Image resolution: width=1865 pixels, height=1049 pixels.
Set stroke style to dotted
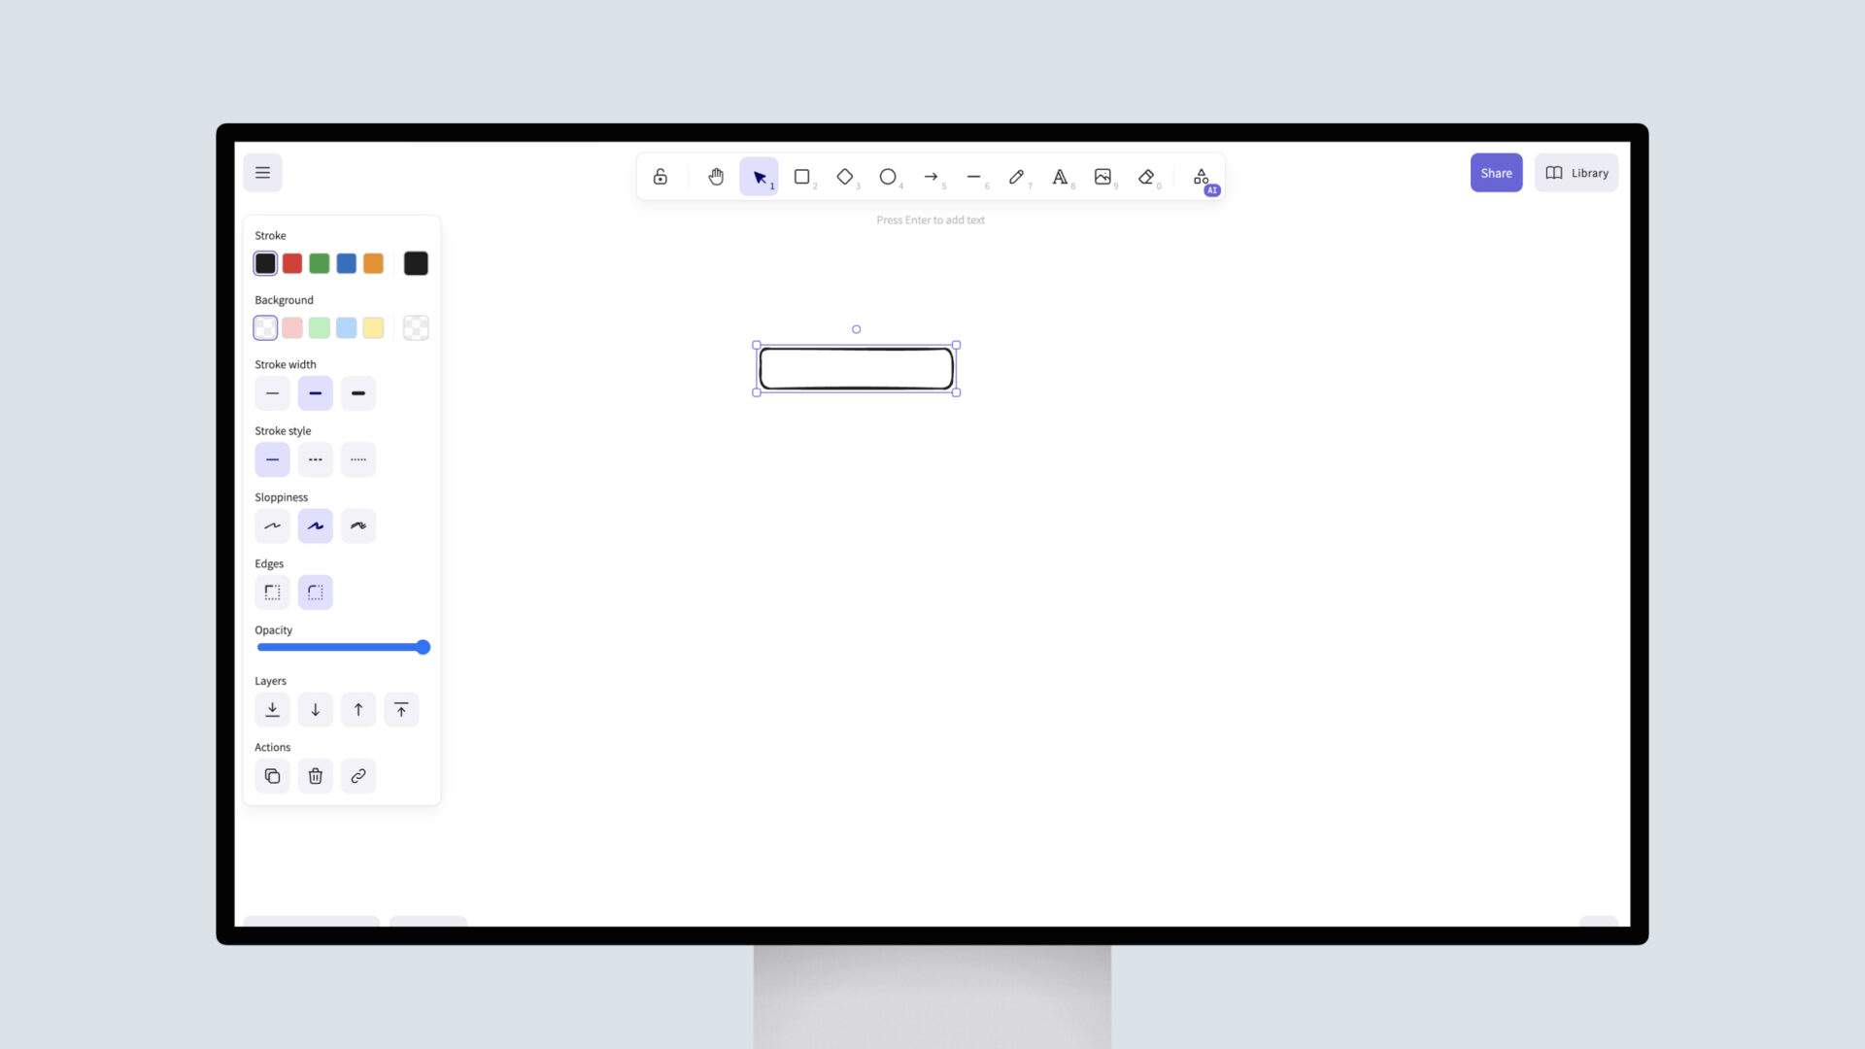(x=358, y=459)
